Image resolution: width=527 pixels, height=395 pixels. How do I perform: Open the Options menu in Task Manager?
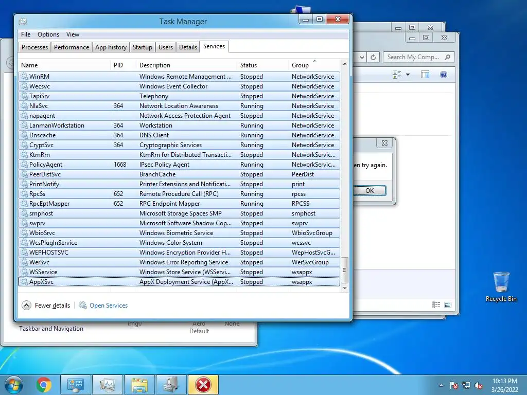[x=48, y=34]
